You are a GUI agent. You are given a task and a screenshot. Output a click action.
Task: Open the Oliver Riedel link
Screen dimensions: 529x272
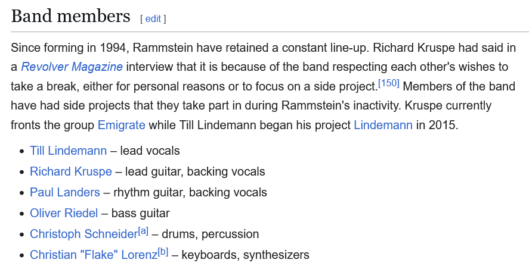[x=64, y=213]
